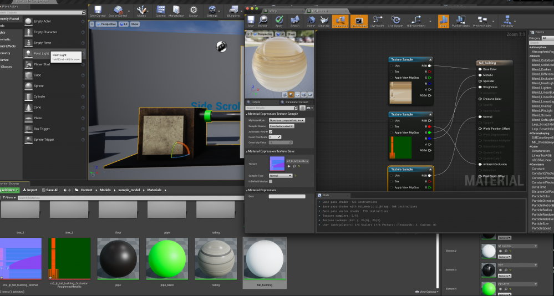Toggle visibility eye options in Details panel
554x296 pixels.
click(309, 108)
